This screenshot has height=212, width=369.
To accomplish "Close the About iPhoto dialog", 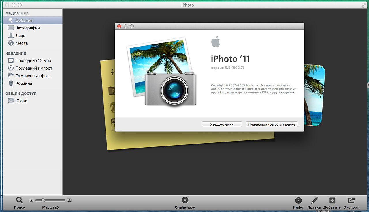I will (119, 26).
